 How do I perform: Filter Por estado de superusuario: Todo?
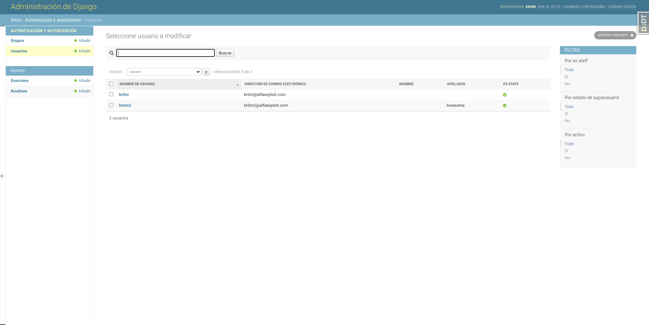click(569, 107)
